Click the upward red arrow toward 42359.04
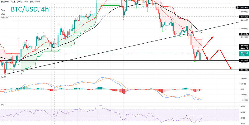The image size is (249, 125). (x=208, y=41)
